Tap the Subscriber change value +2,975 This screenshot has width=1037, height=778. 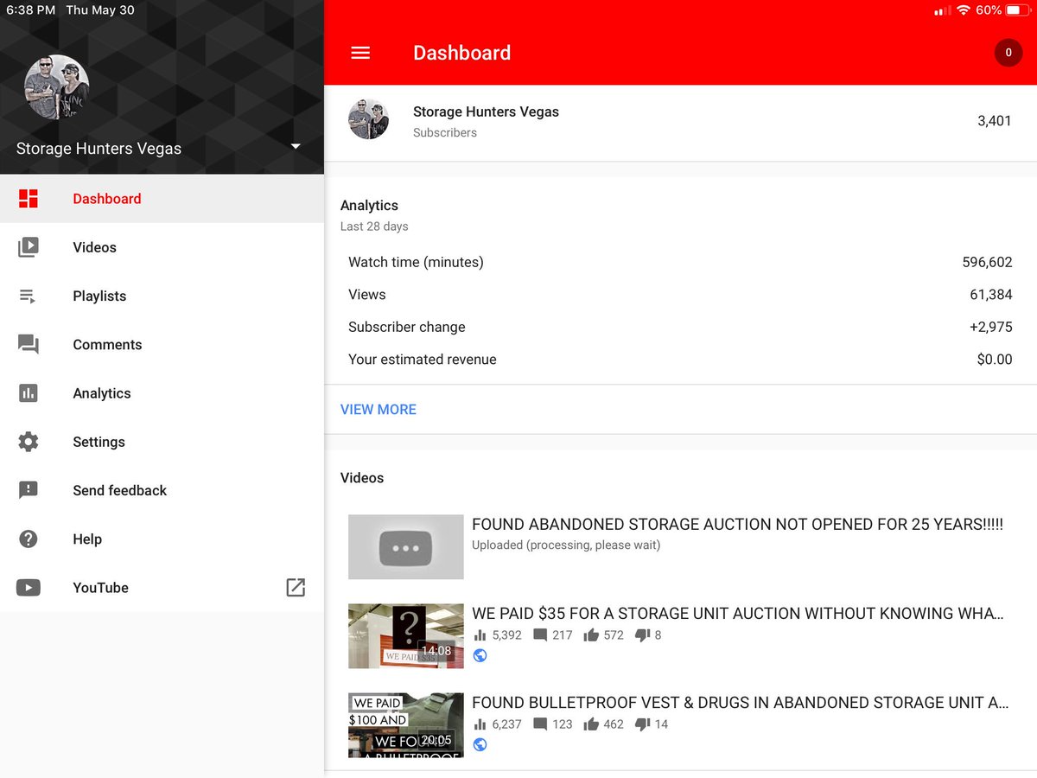[991, 327]
